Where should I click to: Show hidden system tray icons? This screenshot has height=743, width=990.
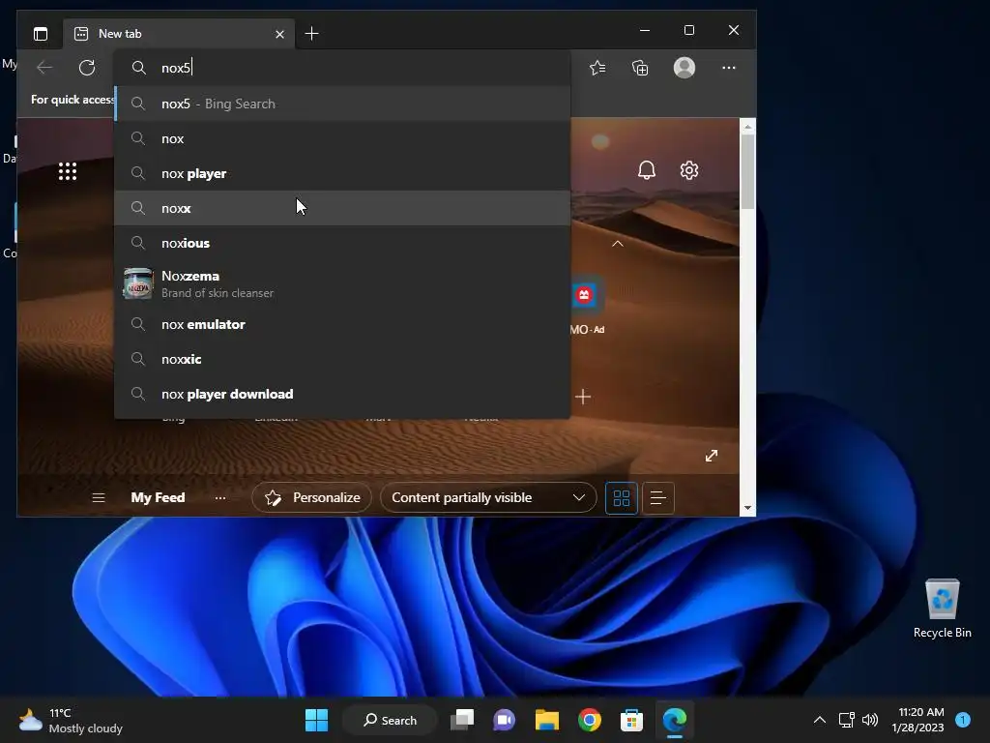point(820,720)
